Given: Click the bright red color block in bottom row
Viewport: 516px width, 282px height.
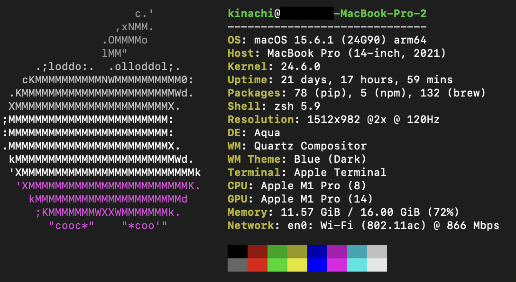Looking at the screenshot, I should (x=258, y=264).
